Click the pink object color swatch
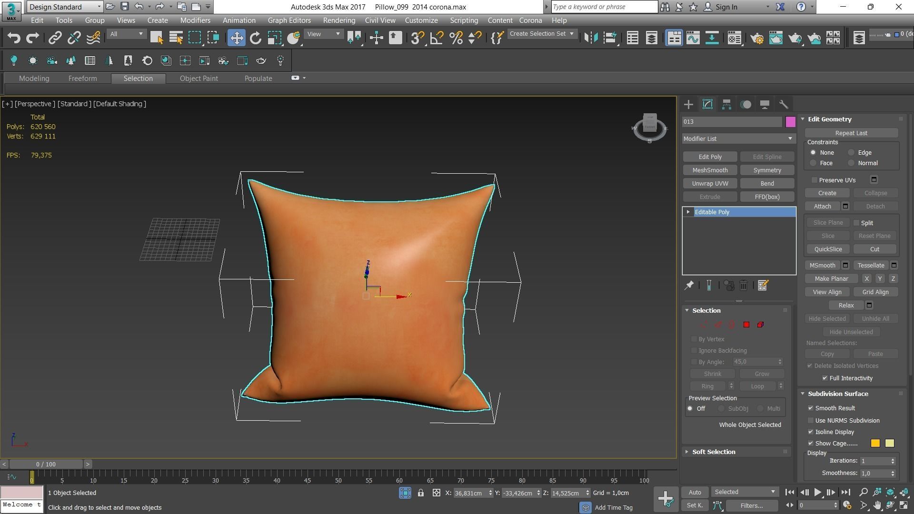 coord(790,122)
